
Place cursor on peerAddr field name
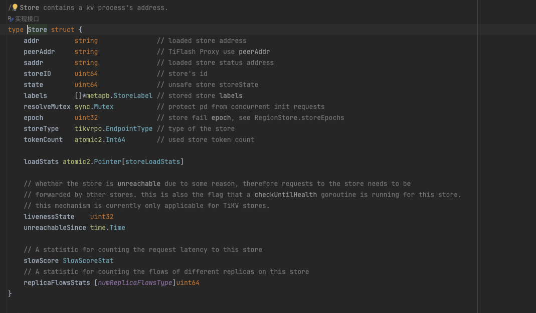pyautogui.click(x=39, y=51)
